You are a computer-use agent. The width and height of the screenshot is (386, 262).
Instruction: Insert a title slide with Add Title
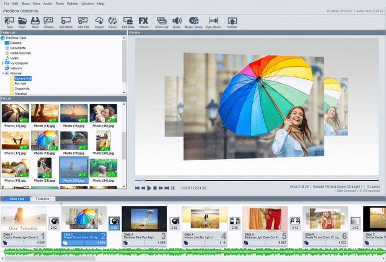[83, 22]
